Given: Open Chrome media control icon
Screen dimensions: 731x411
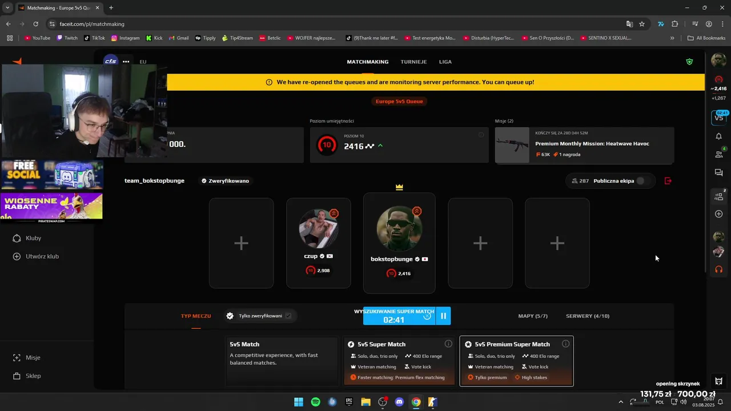Looking at the screenshot, I should point(695,24).
